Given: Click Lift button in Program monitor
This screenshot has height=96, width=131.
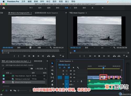Looking at the screenshot, I should pyautogui.click(x=114, y=56).
